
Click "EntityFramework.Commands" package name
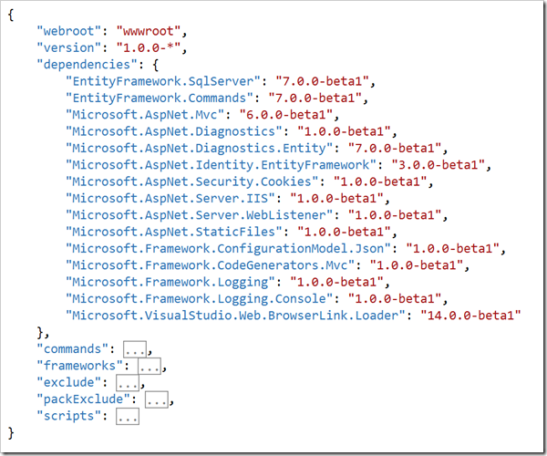160,98
